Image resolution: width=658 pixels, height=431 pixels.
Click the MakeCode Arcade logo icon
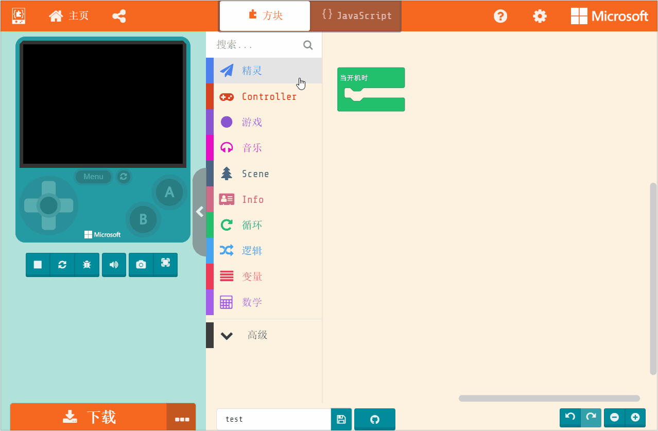tap(19, 15)
